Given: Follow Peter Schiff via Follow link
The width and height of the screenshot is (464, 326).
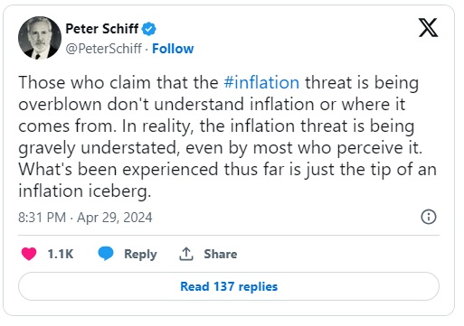Looking at the screenshot, I should pos(173,49).
